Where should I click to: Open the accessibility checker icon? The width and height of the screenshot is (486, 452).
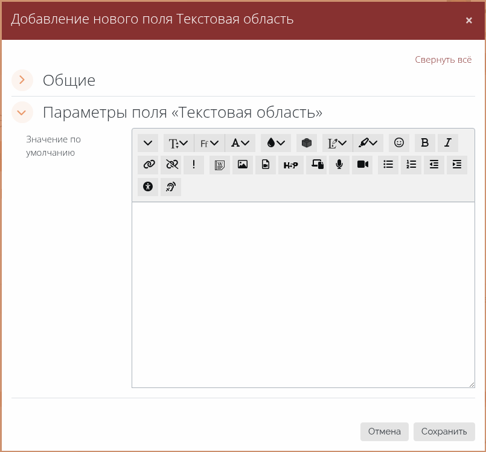(x=148, y=187)
